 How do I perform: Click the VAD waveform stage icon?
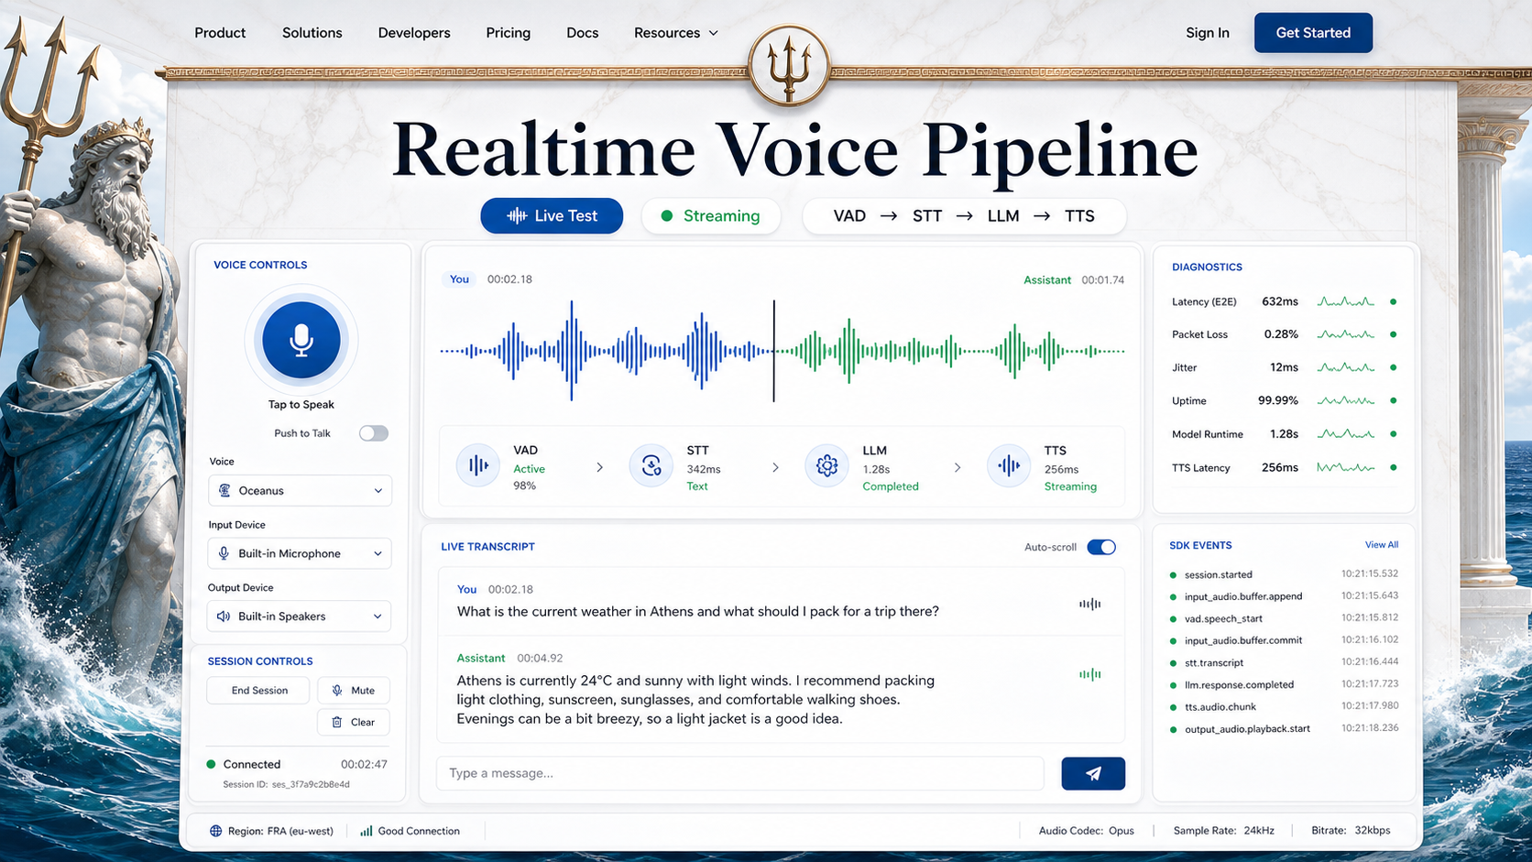tap(478, 466)
